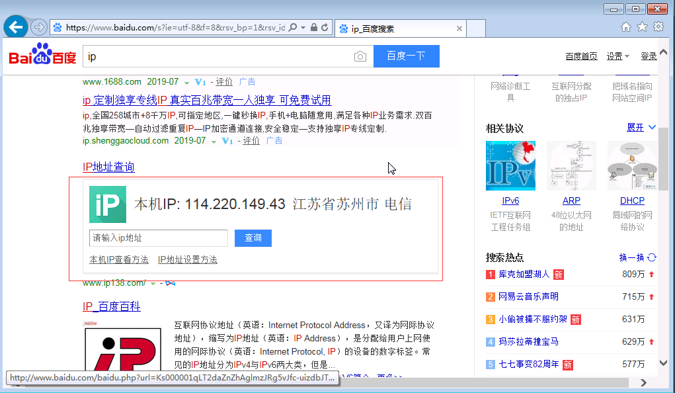Open hot search 小偷被搞不服约架

[532, 320]
